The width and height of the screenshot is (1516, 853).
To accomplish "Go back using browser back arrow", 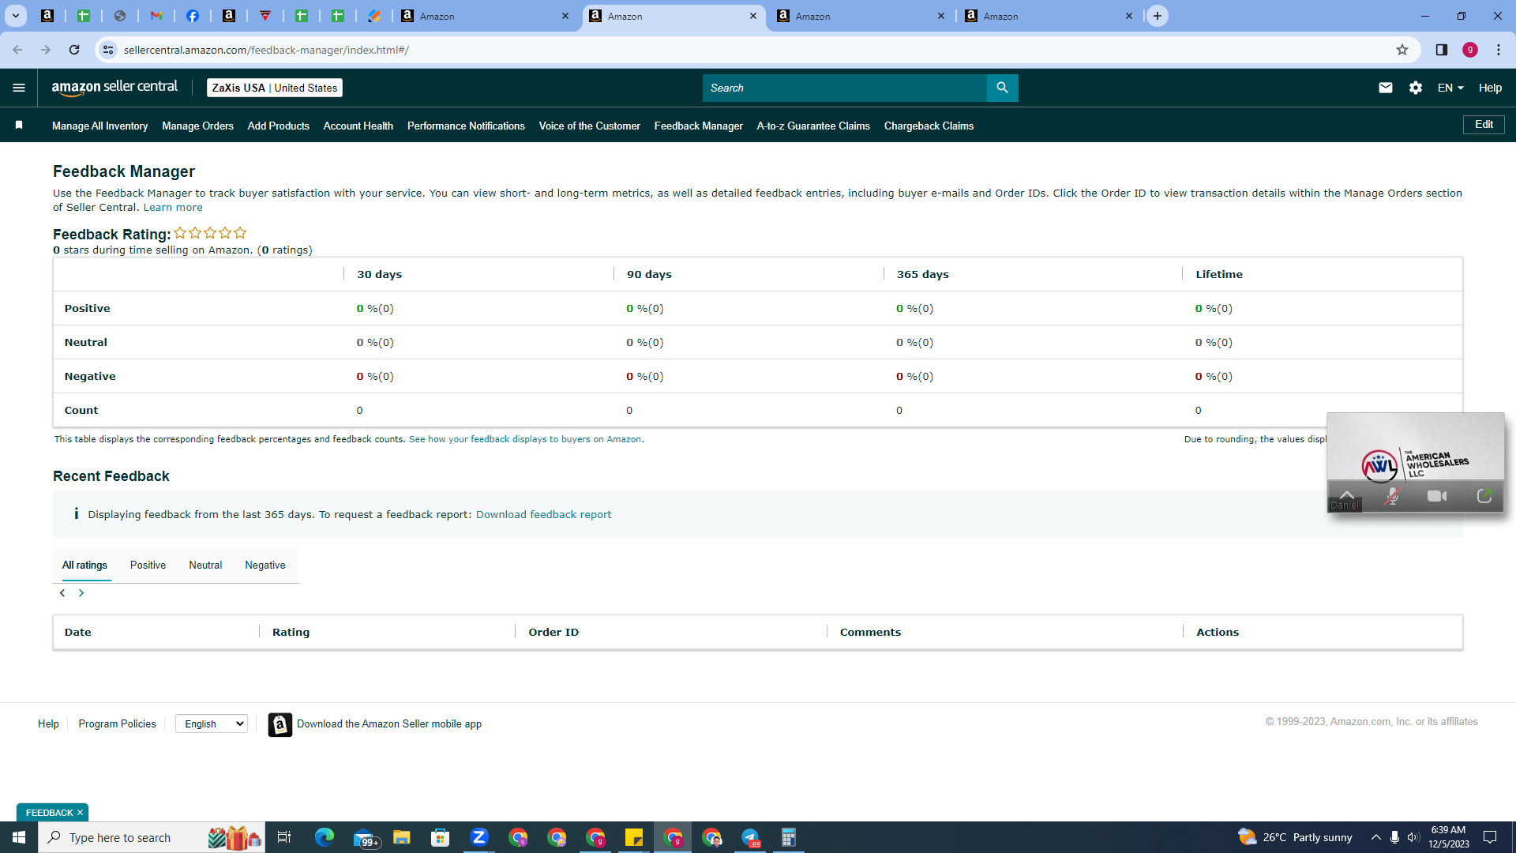I will [17, 50].
